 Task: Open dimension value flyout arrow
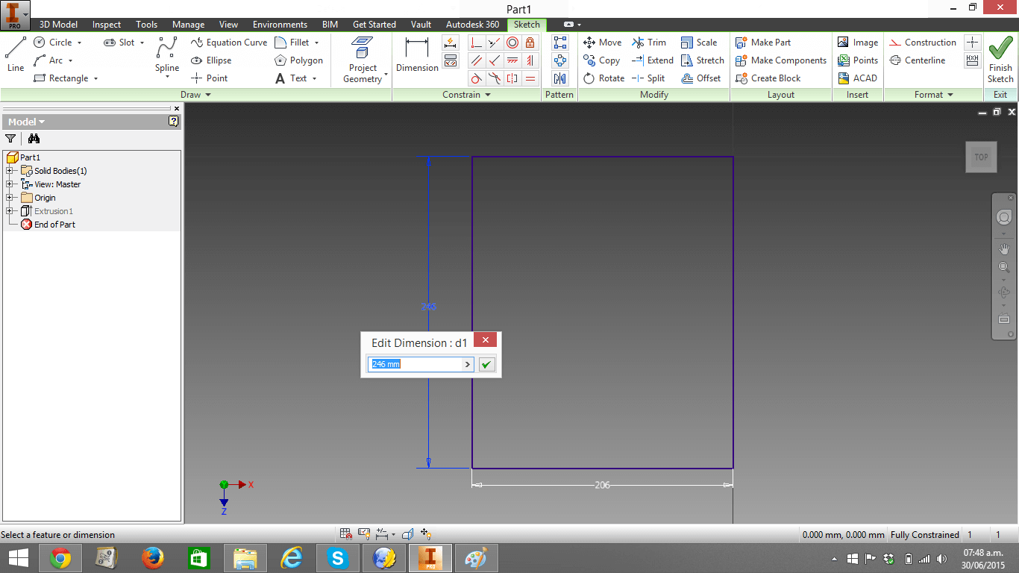point(468,364)
